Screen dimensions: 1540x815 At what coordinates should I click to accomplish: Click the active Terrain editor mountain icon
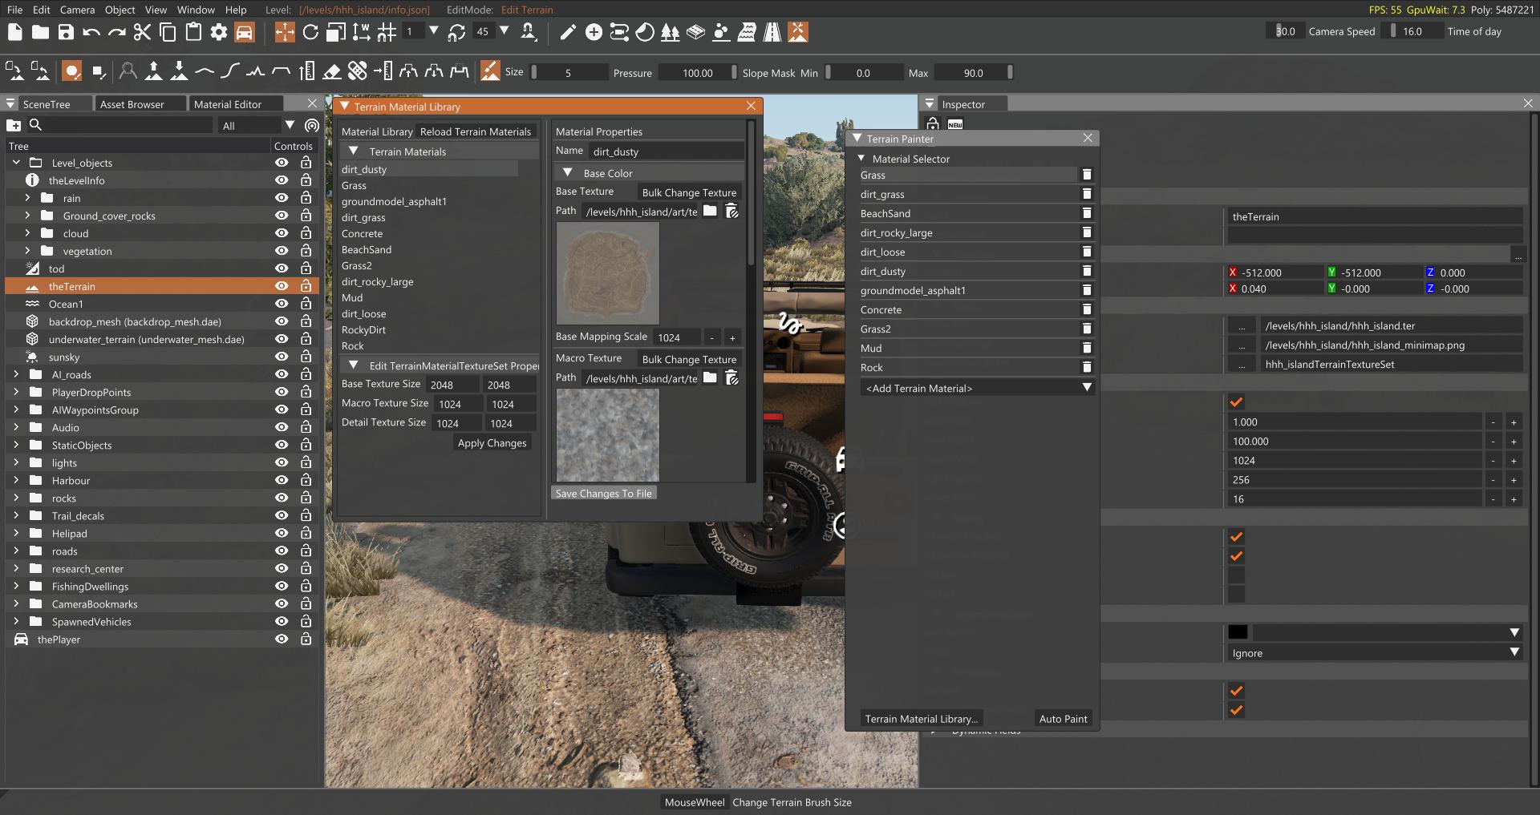(x=797, y=32)
